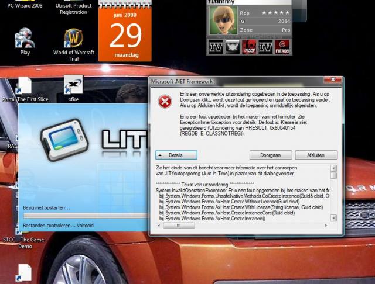Click the red error icon in dialog

(x=165, y=101)
